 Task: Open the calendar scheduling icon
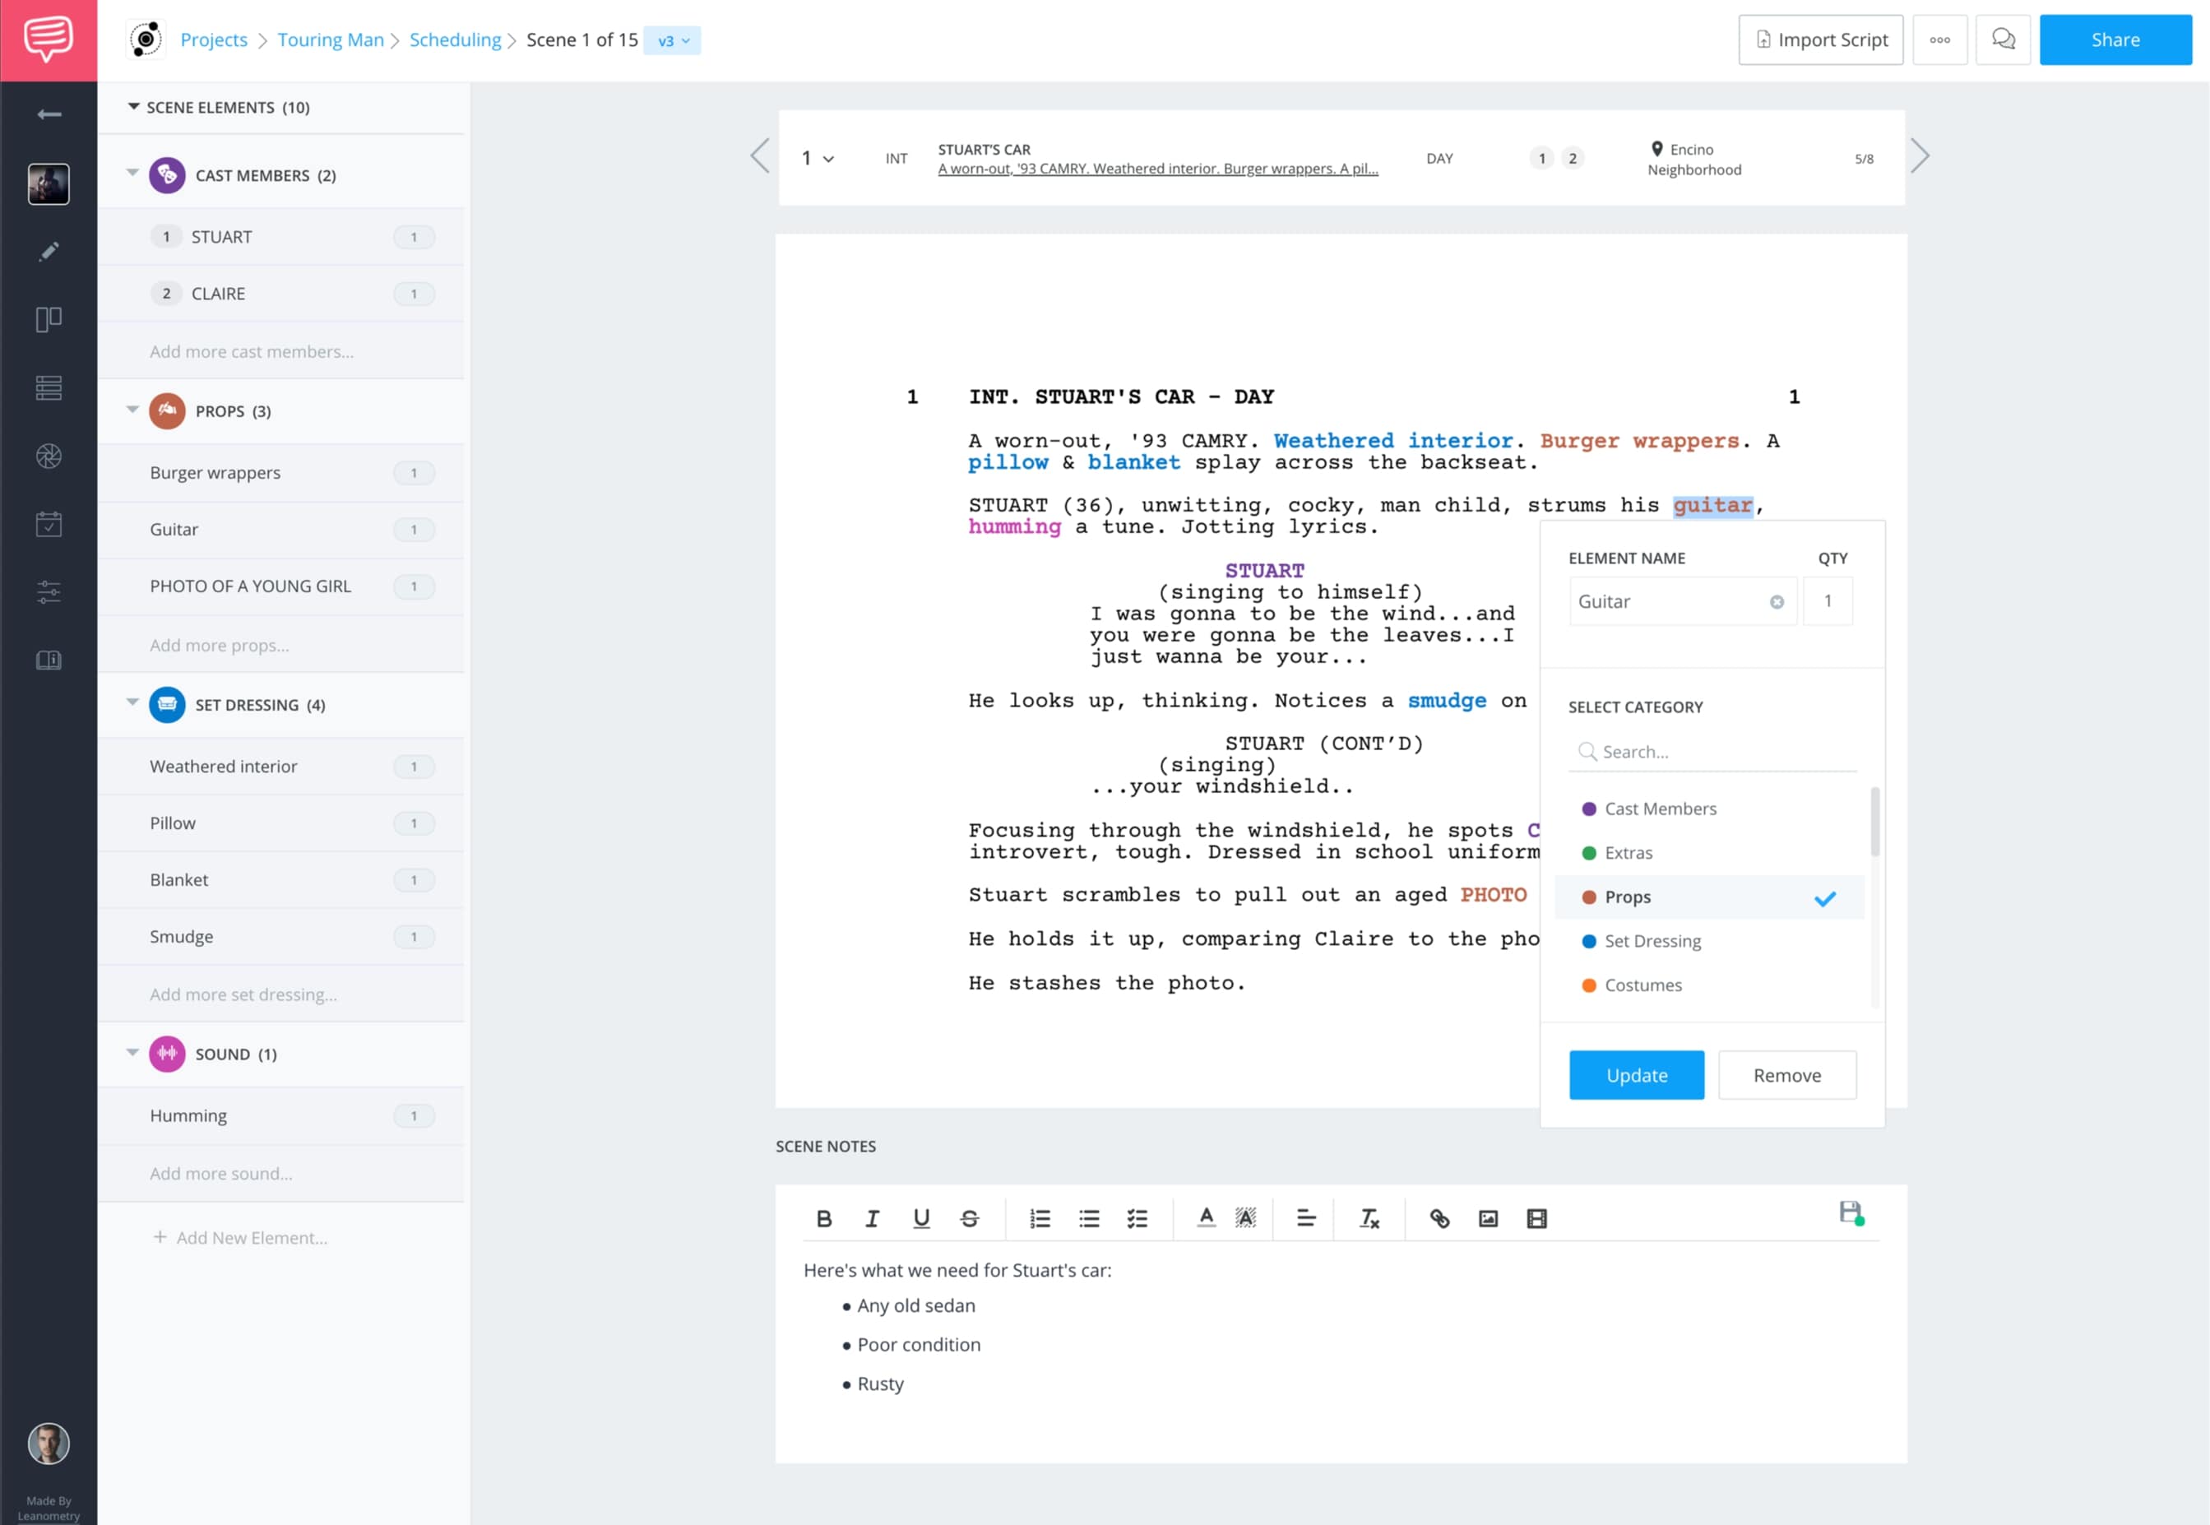[x=47, y=522]
